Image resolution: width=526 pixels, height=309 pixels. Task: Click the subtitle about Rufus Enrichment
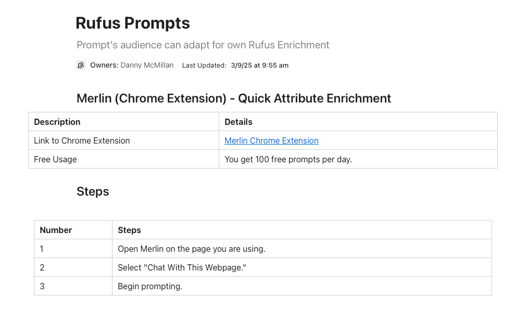(203, 45)
